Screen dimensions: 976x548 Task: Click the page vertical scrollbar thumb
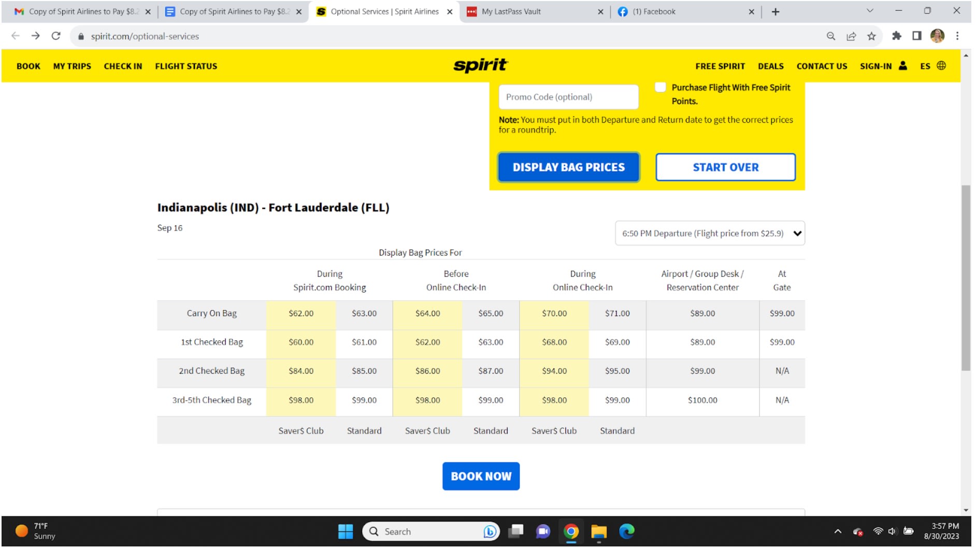pos(966,278)
